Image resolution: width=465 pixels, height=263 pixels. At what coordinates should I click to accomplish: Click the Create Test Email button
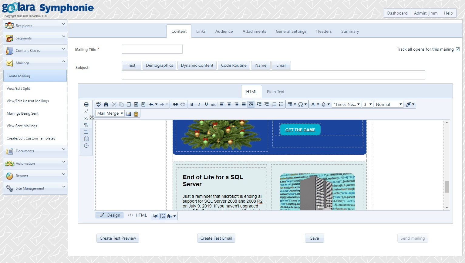tap(216, 238)
